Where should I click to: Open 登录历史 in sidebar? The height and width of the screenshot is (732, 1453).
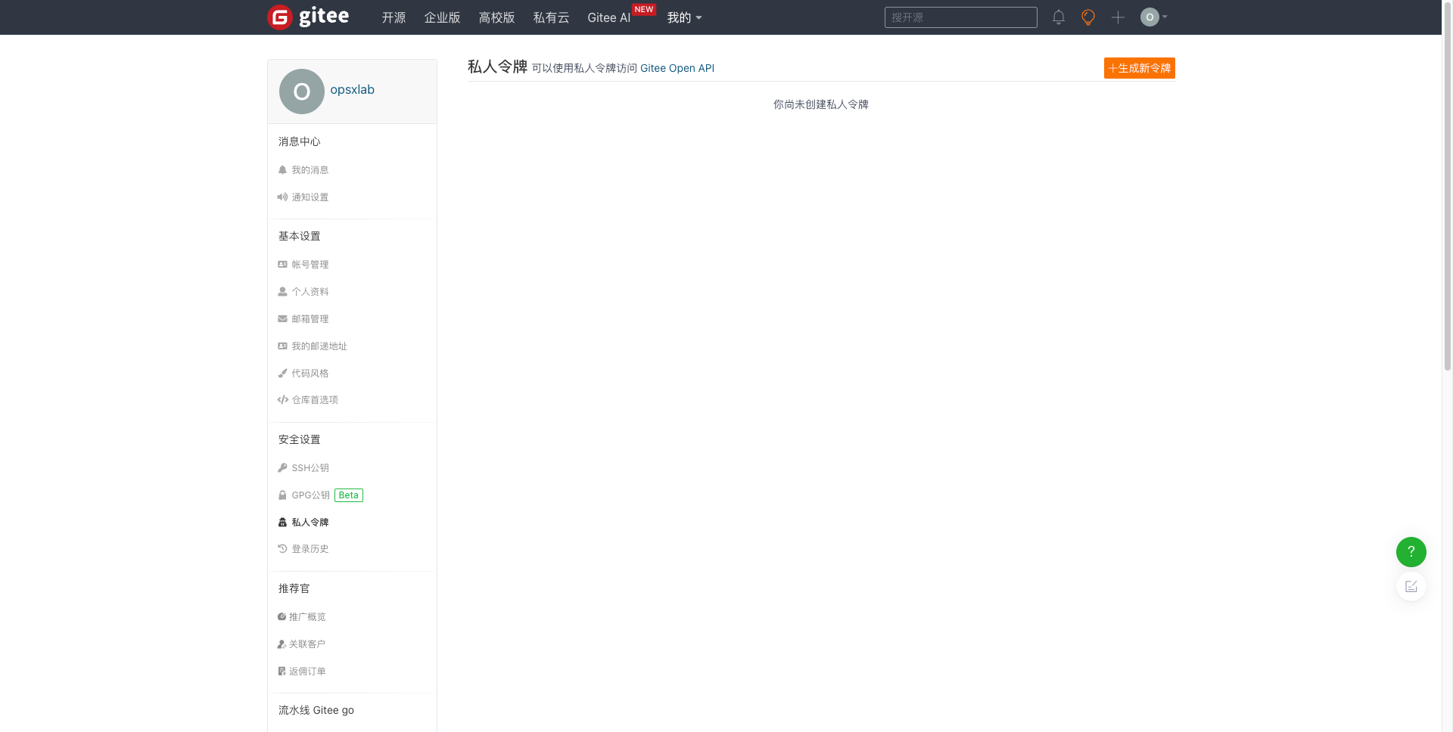310,549
